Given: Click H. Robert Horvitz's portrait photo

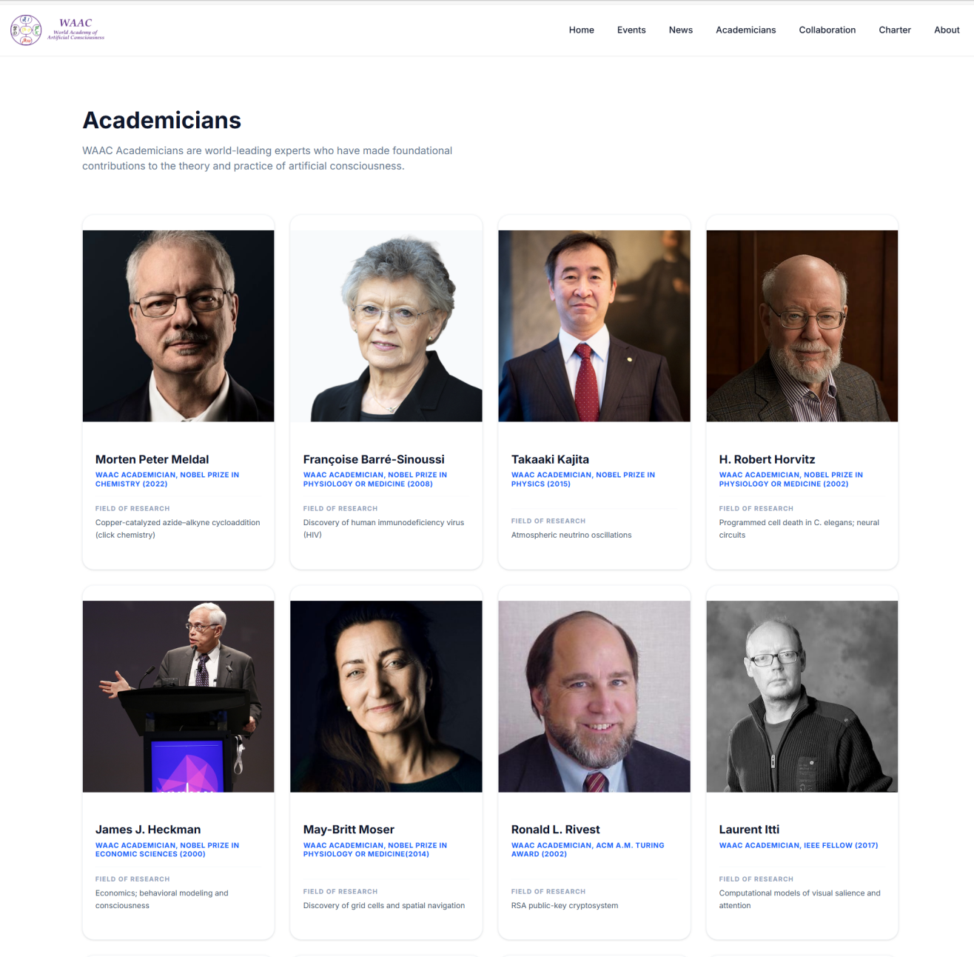Looking at the screenshot, I should [802, 326].
